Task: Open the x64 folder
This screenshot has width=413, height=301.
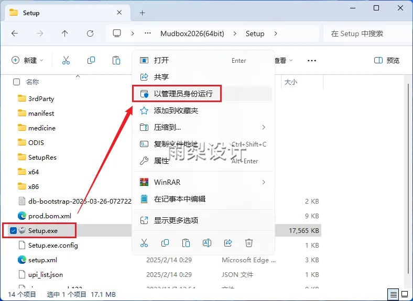Action: 28,172
